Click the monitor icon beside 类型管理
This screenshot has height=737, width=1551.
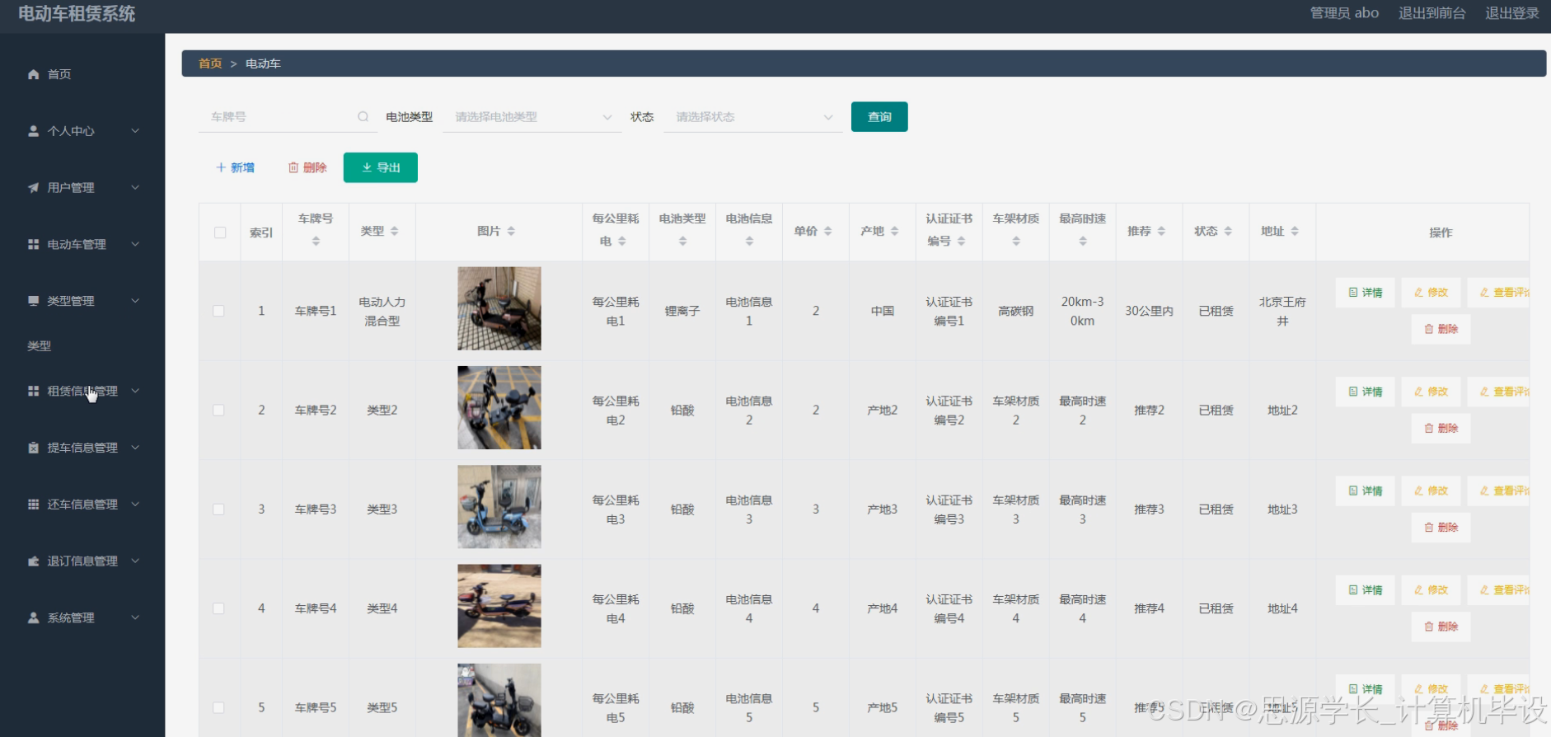(x=33, y=301)
